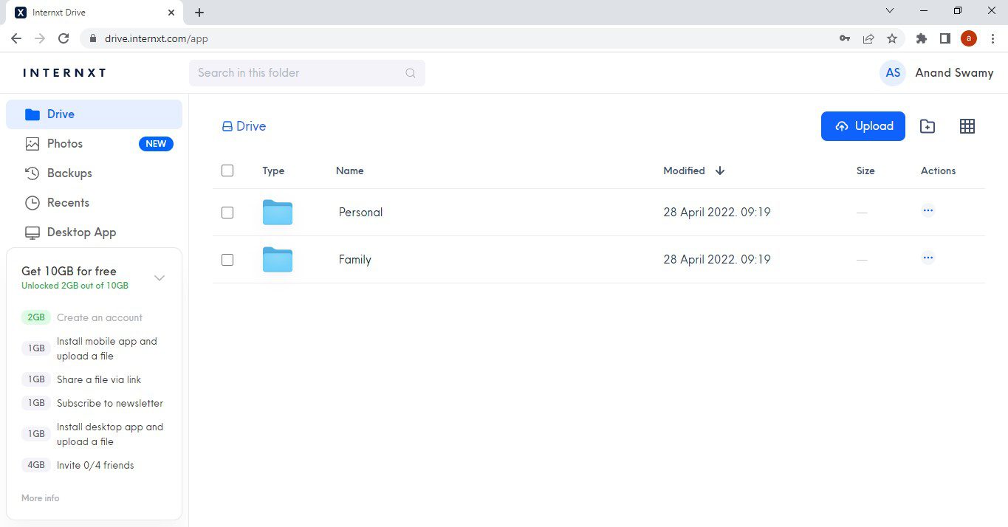
Task: Open the browser tab search dropdown
Action: click(x=890, y=10)
